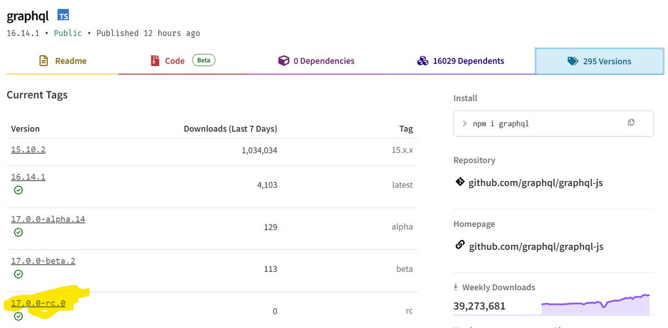
Task: Click the Version column header
Action: point(26,128)
